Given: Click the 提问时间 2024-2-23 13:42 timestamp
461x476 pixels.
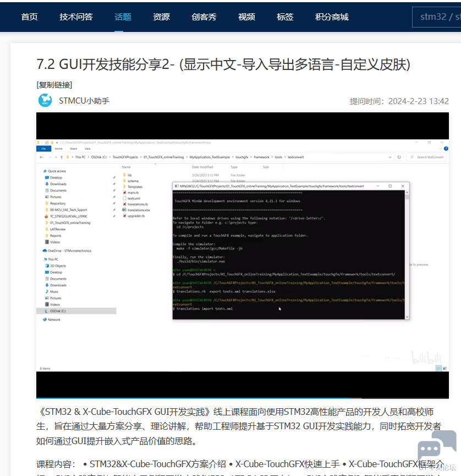Looking at the screenshot, I should [399, 101].
